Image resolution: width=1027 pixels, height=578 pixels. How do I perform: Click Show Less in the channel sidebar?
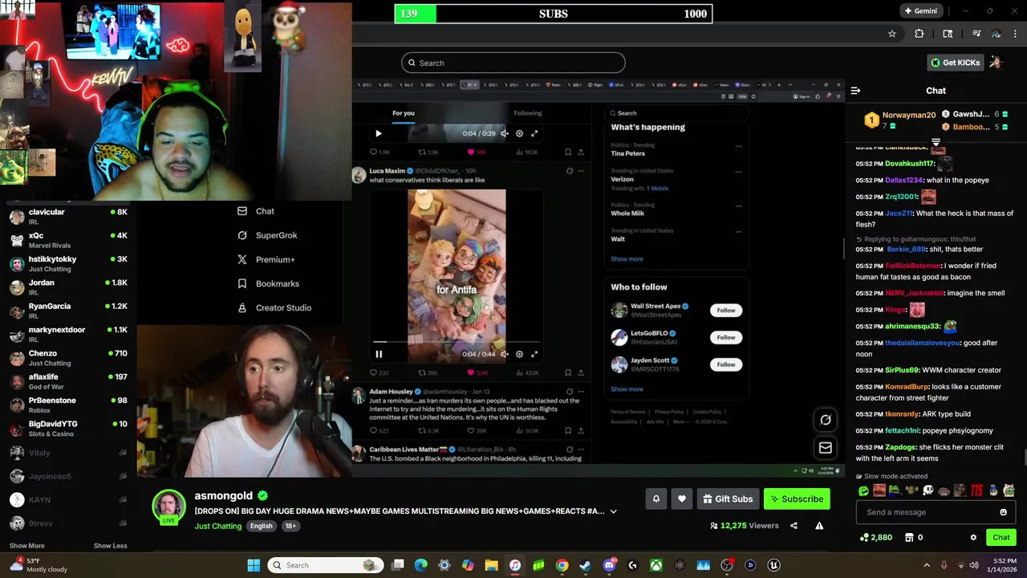[x=110, y=546]
